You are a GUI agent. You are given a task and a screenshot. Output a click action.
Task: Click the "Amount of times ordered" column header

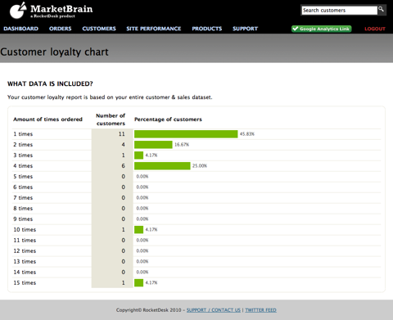[47, 119]
